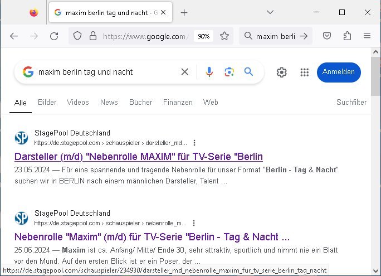Open Darsteller (m/d) Nebenrolle MAXIM result link
Image resolution: width=381 pixels, height=276 pixels.
coord(139,157)
